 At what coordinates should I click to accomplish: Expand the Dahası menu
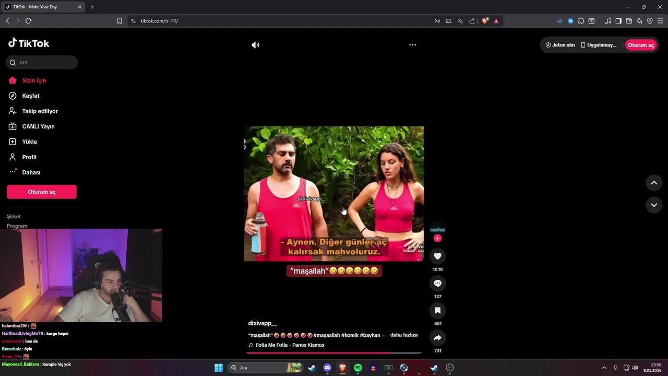[31, 172]
